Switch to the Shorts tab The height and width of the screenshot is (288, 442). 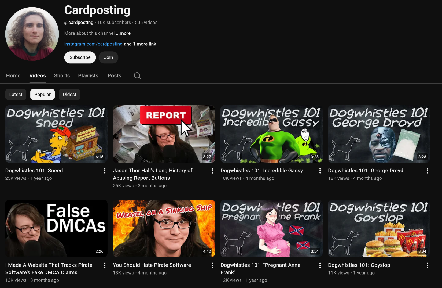point(62,76)
